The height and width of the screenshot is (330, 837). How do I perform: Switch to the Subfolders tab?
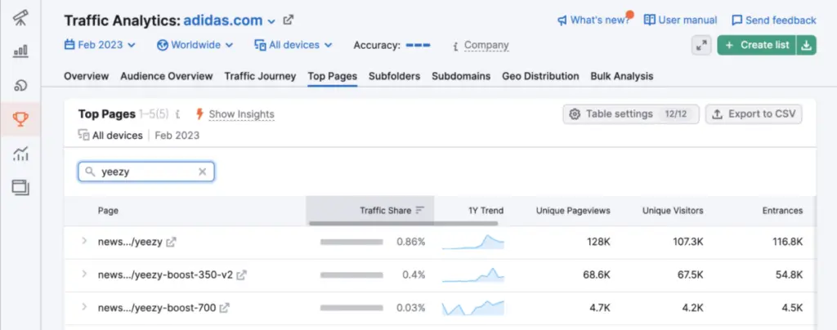394,76
